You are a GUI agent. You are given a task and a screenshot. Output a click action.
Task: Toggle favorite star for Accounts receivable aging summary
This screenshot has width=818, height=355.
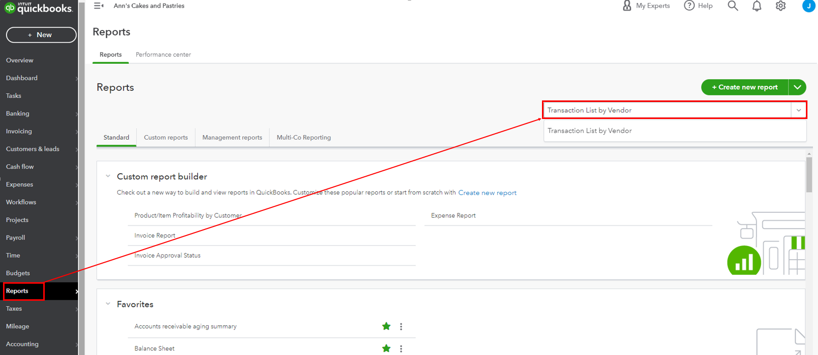tap(386, 326)
